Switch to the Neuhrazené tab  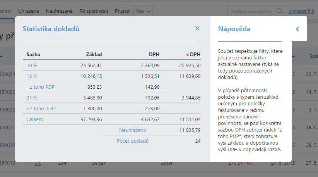pos(59,11)
